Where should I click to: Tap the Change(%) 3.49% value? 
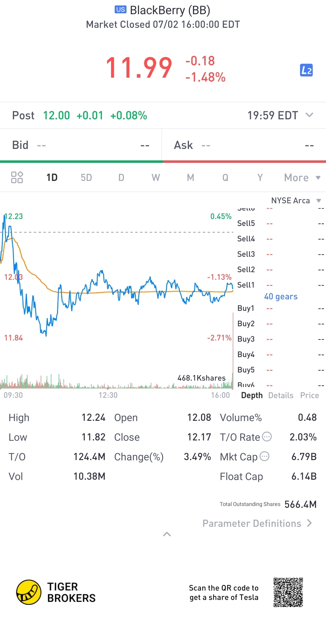coord(197,457)
